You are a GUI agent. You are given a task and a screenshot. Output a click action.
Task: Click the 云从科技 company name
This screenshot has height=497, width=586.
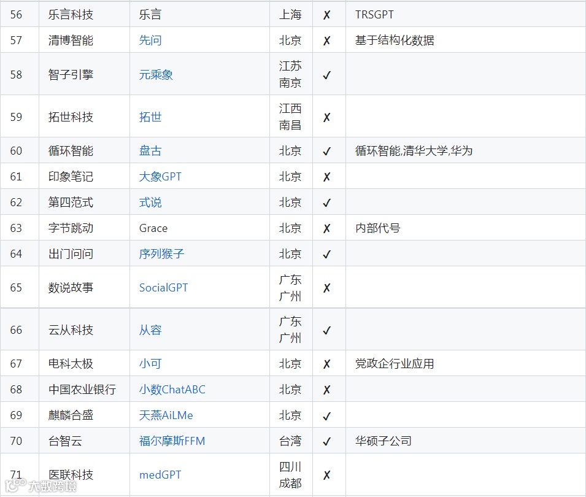point(71,330)
